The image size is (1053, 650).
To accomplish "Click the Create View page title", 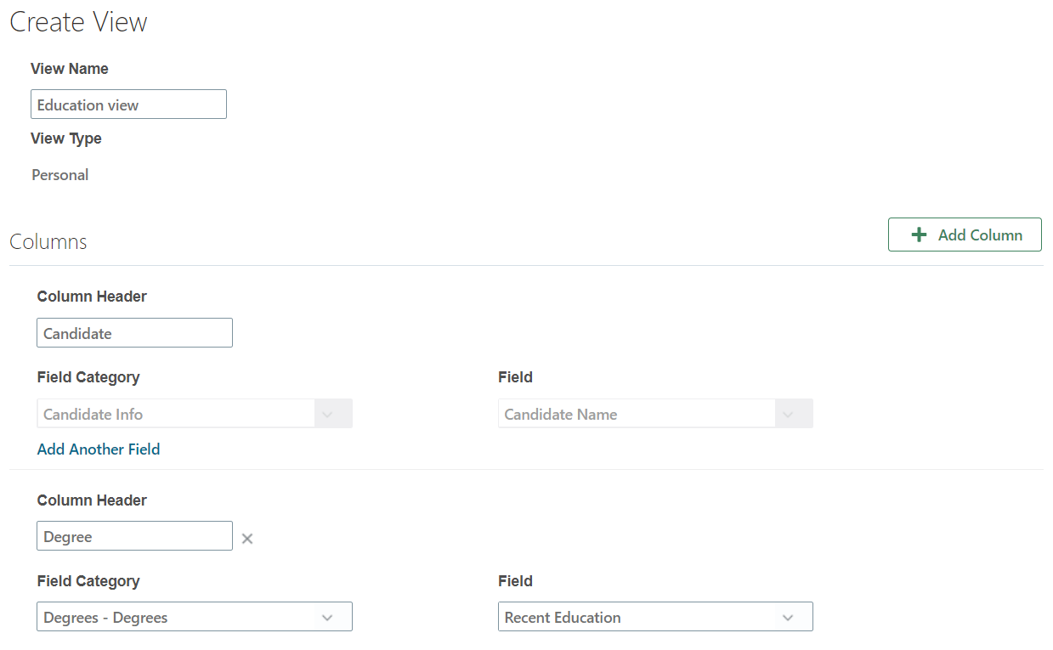I will coord(78,22).
